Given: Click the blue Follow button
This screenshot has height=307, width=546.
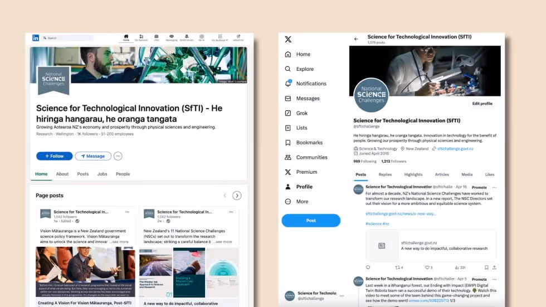Looking at the screenshot, I should (55, 156).
